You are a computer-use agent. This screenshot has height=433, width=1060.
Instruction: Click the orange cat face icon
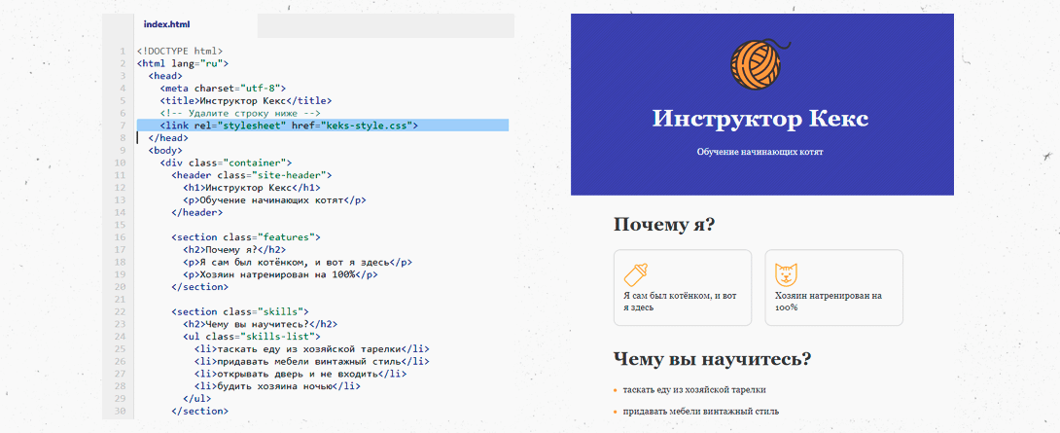786,274
